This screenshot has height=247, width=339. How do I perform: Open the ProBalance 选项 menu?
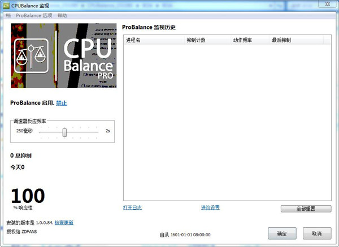[34, 15]
